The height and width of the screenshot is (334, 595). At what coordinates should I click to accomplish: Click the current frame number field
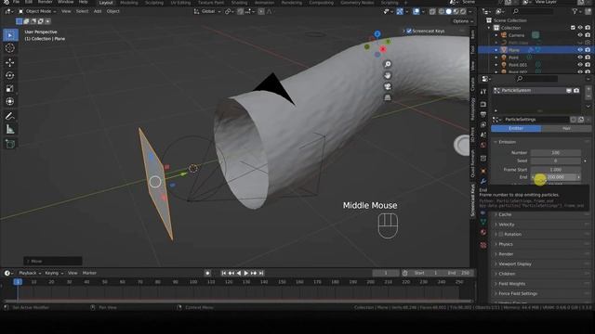[x=386, y=273]
